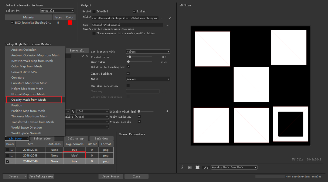Open the Preset dropdown
The width and height of the screenshot is (328, 182).
tap(15, 177)
